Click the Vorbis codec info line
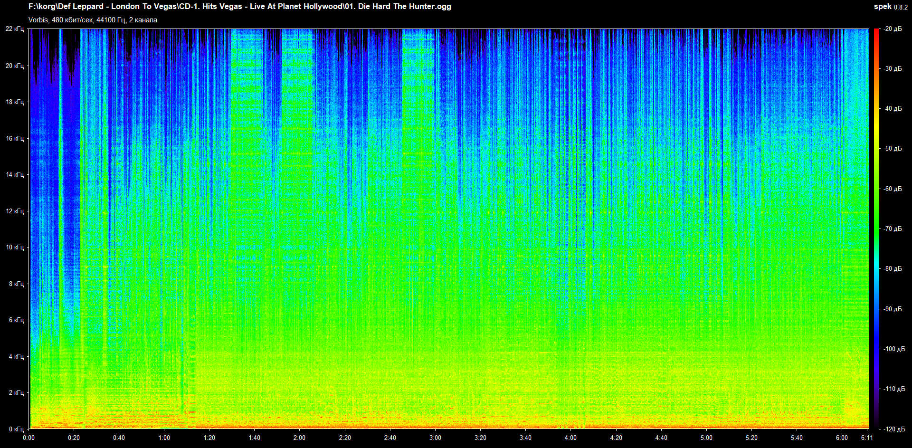912x448 pixels. pos(93,20)
